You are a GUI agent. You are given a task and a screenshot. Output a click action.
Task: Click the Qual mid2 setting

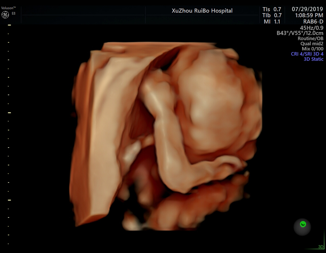click(312, 44)
